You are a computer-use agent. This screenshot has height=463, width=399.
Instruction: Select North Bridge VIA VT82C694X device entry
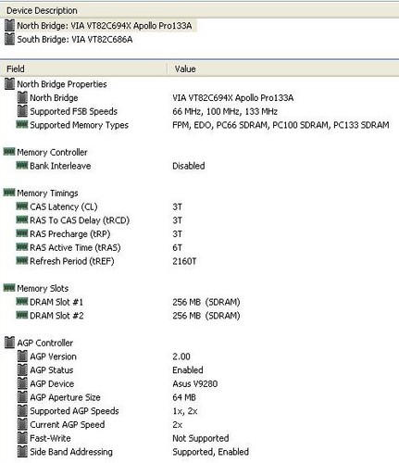[x=105, y=26]
